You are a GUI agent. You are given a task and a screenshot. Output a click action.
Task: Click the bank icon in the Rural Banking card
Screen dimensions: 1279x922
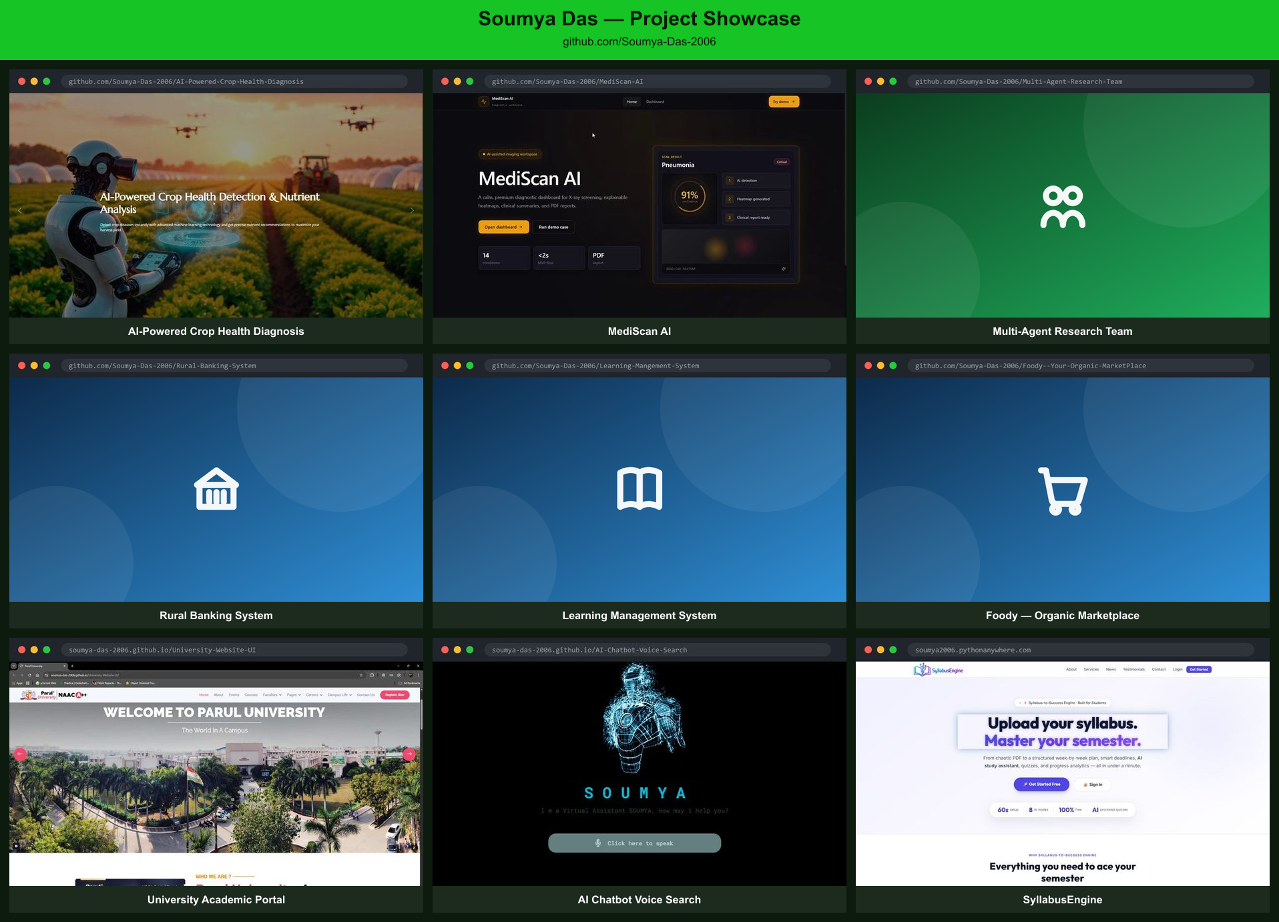pyautogui.click(x=216, y=488)
